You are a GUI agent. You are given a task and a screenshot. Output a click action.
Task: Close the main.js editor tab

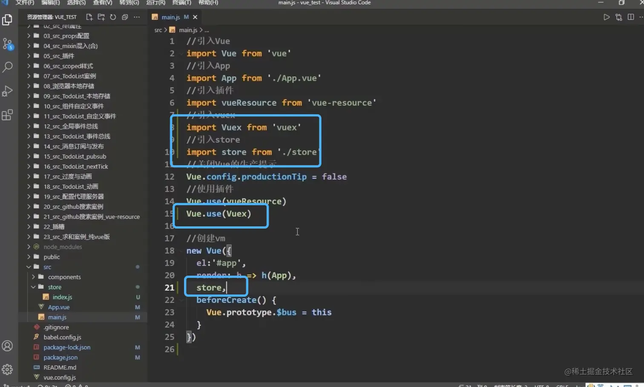(x=195, y=17)
